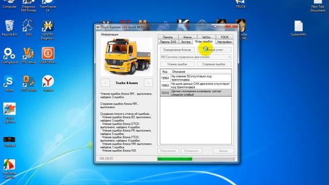The image size is (329, 185).
Task: Open the VeDoc tab
Action: [x=206, y=37]
